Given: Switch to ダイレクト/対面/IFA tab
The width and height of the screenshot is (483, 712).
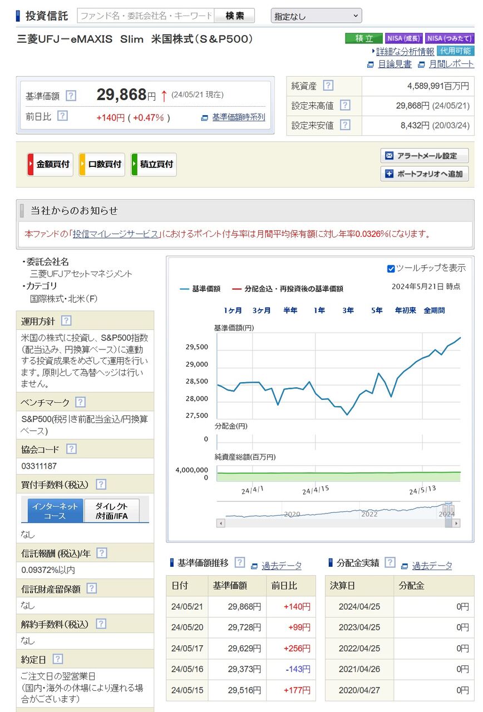Looking at the screenshot, I should pos(111,511).
